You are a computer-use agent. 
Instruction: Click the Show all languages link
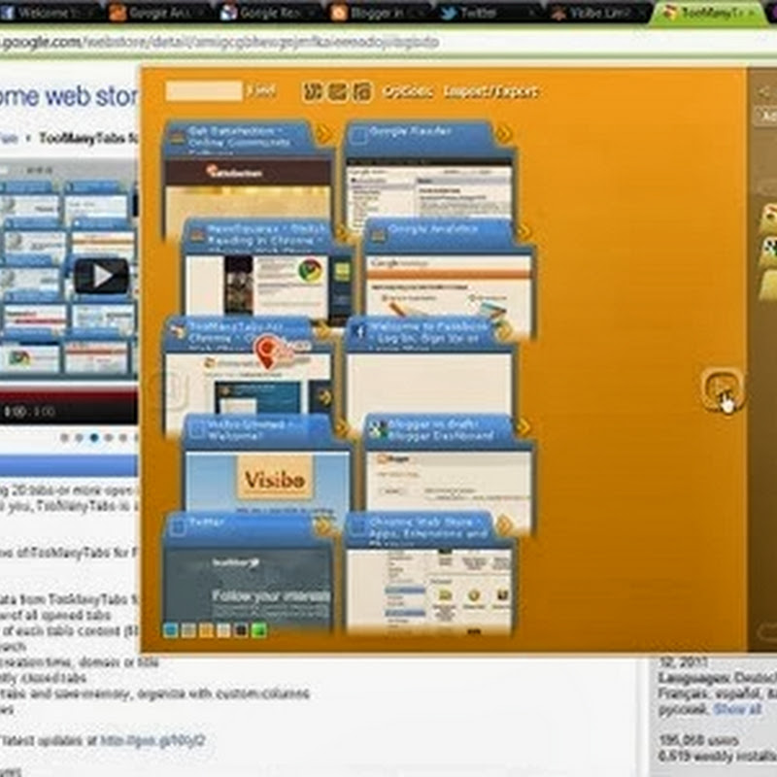point(737,709)
